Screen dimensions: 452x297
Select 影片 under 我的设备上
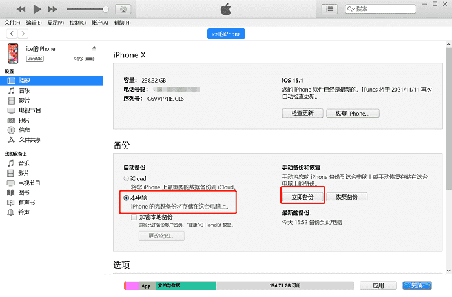[51, 173]
